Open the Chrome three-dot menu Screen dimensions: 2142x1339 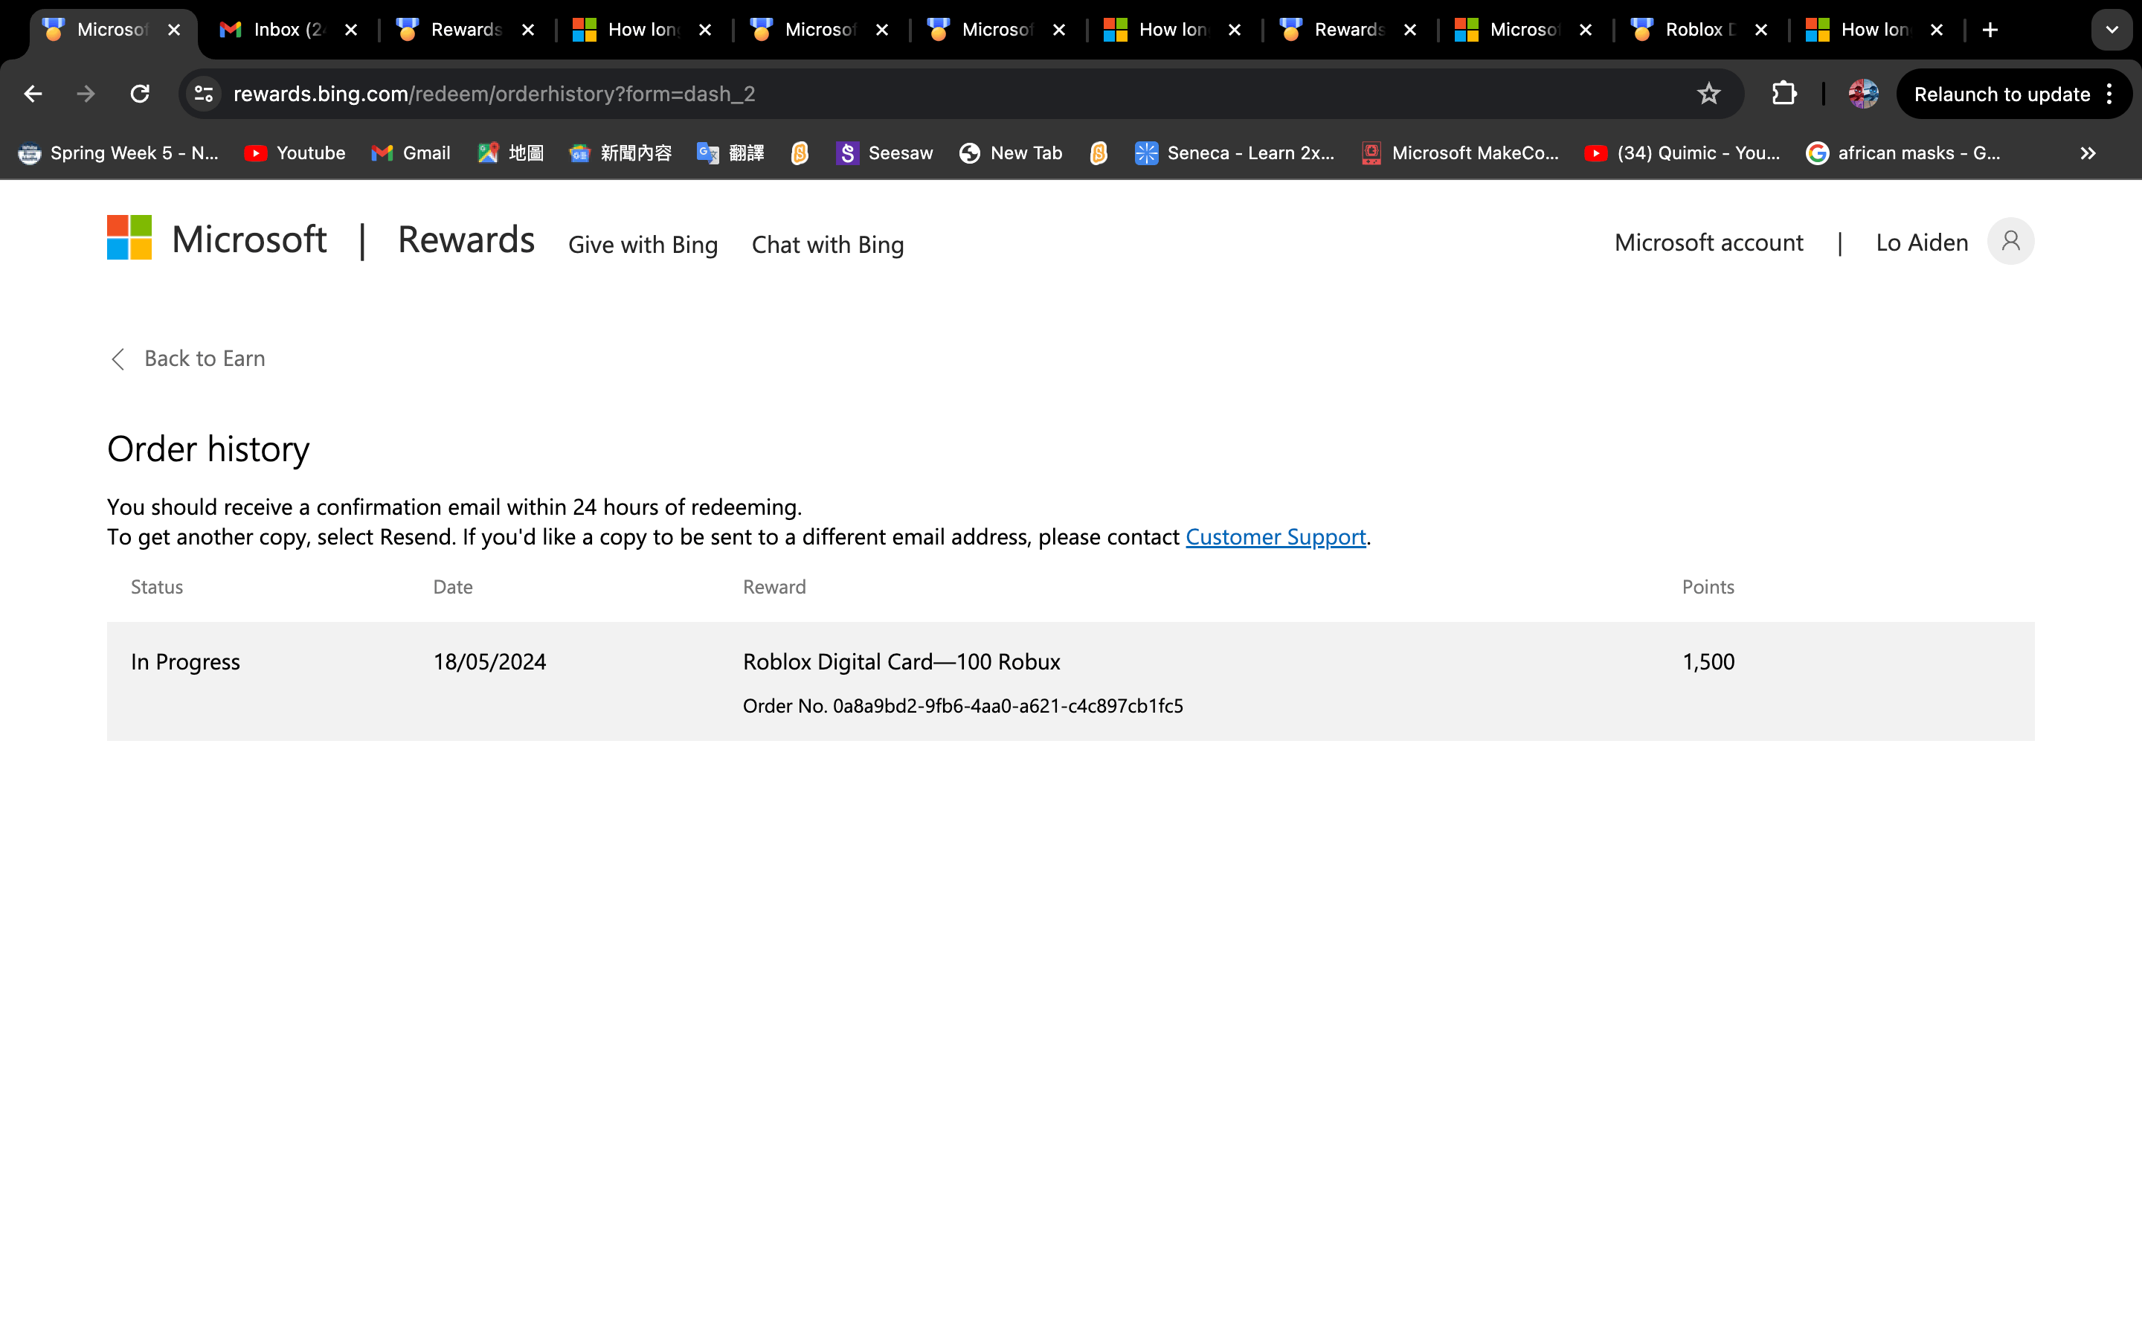(x=2110, y=94)
